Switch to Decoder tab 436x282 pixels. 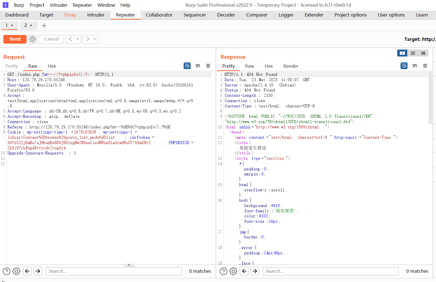tap(226, 15)
